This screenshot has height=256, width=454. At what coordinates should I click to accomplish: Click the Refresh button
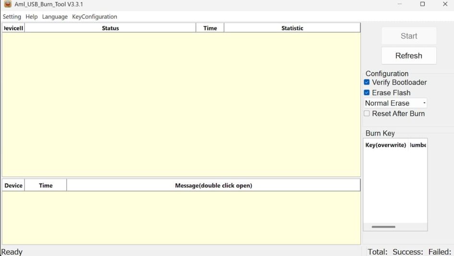coord(409,56)
